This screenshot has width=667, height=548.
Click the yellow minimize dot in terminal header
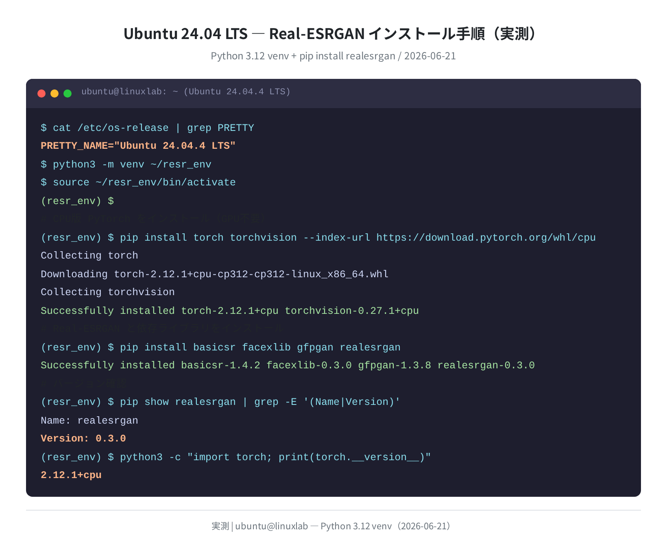(54, 94)
